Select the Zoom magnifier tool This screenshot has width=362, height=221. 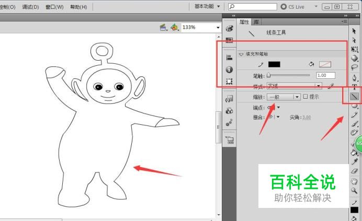354,191
